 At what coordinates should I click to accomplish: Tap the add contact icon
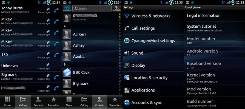pyautogui.click(x=117, y=8)
